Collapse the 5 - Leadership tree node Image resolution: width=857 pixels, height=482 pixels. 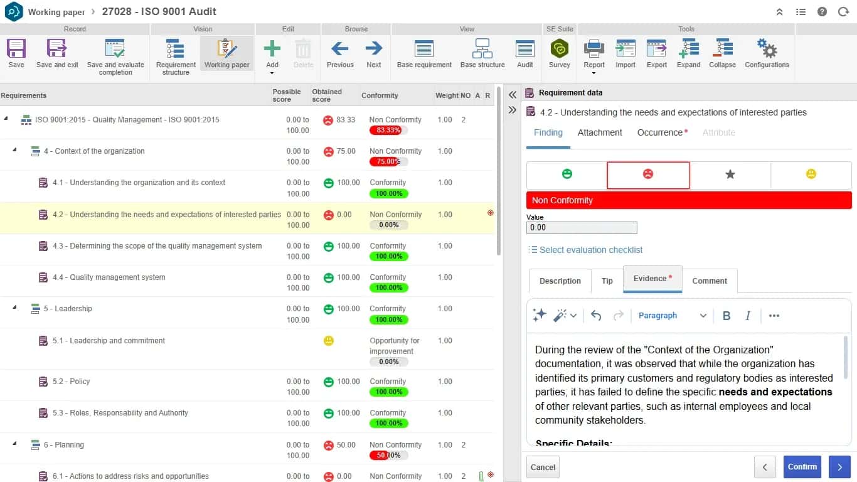14,308
